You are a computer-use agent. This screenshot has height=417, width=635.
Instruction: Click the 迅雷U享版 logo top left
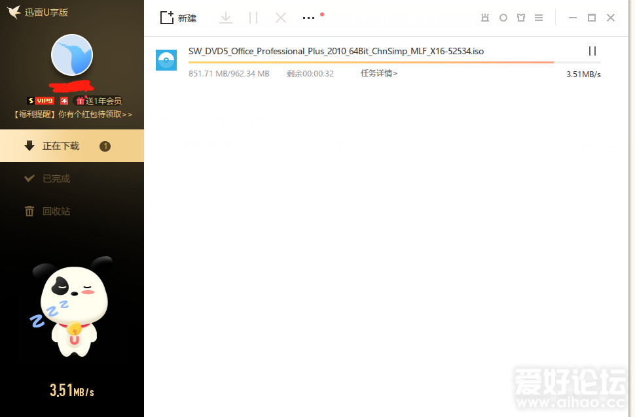(x=39, y=12)
